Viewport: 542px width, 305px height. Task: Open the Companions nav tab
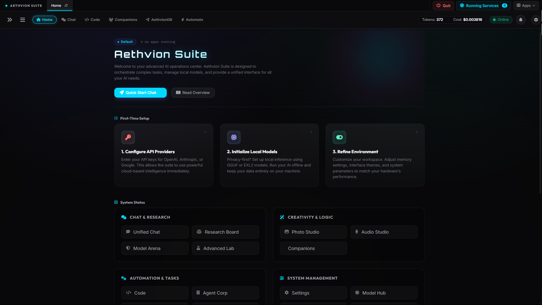[123, 20]
